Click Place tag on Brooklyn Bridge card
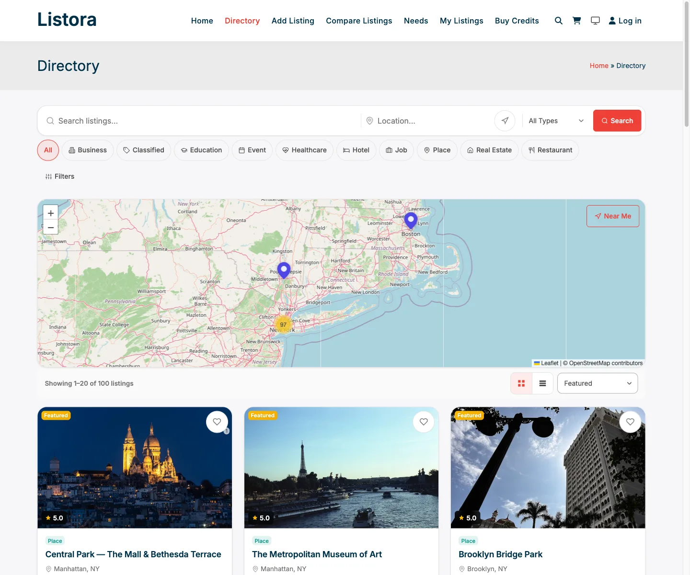The width and height of the screenshot is (690, 575). 468,540
